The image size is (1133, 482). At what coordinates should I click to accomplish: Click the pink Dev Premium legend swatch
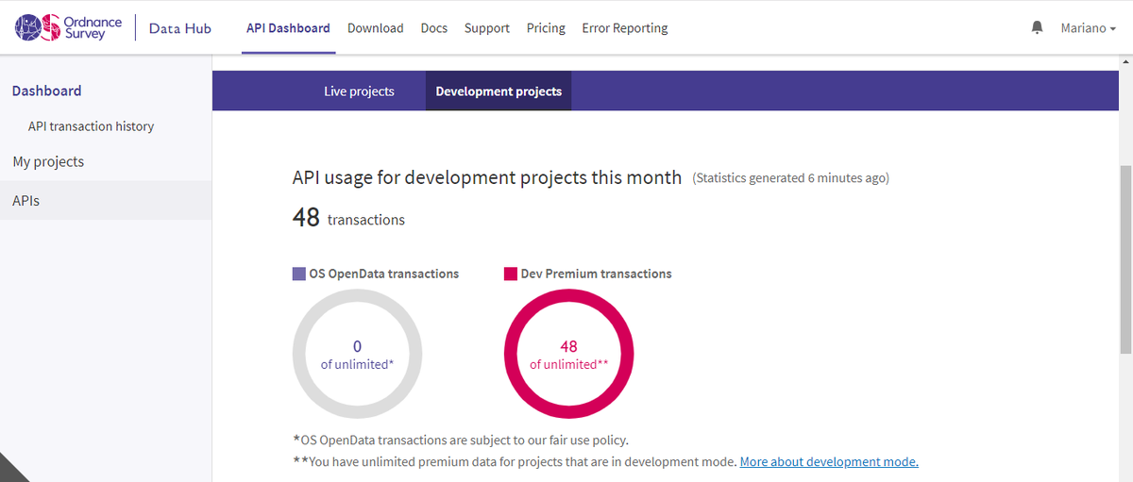tap(511, 274)
